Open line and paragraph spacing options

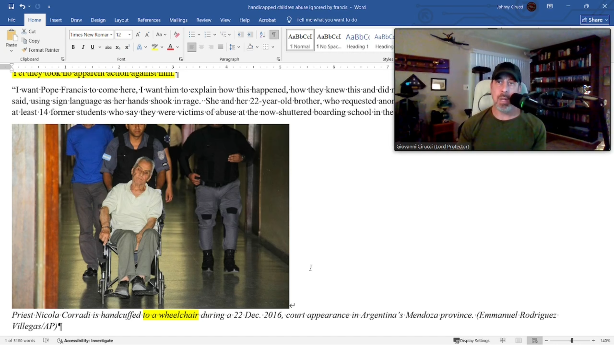[234, 47]
